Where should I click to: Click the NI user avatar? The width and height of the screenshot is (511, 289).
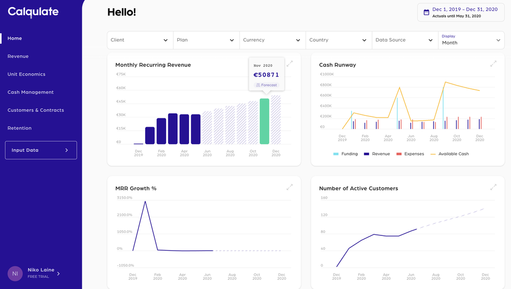pos(15,274)
